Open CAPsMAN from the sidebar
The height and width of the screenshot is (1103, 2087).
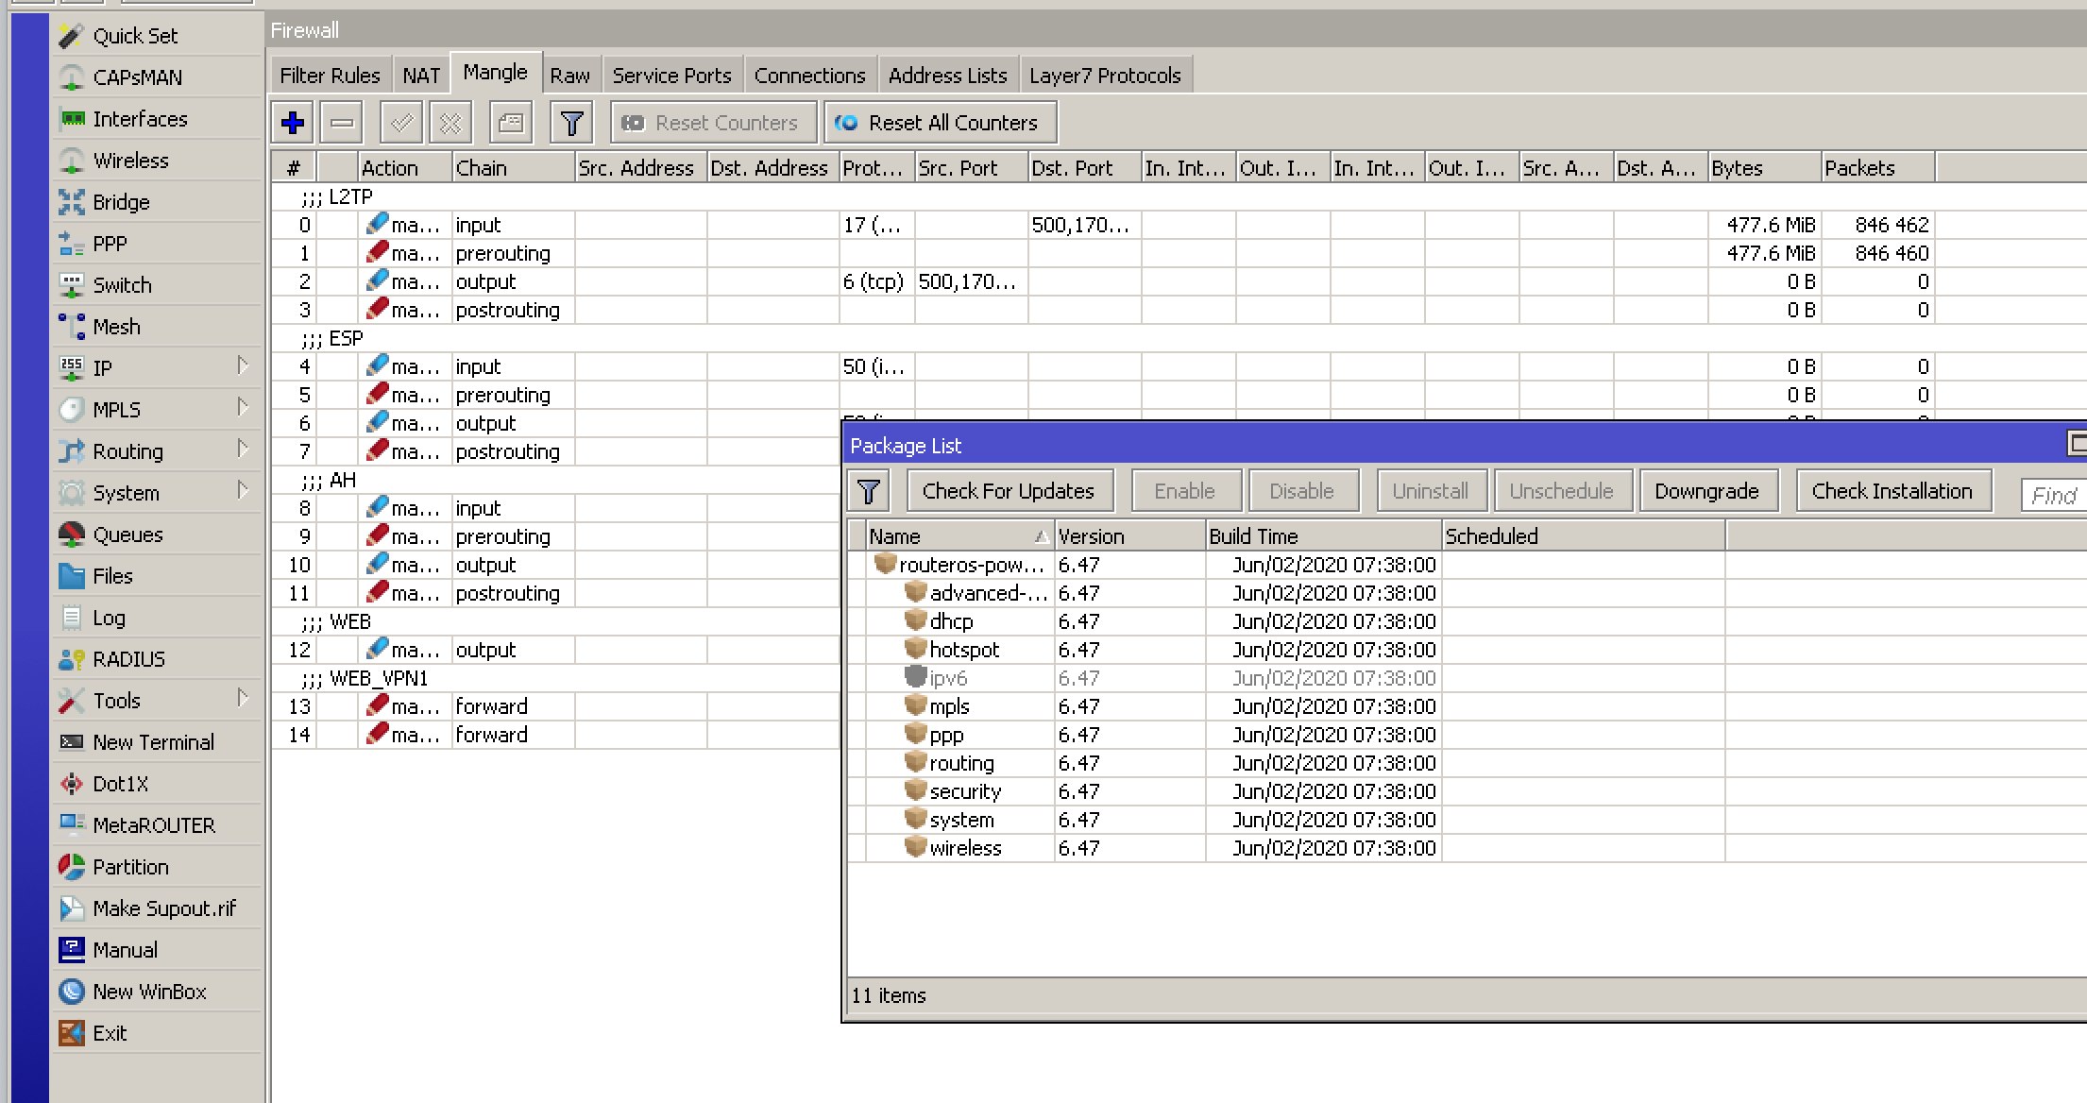pyautogui.click(x=156, y=77)
